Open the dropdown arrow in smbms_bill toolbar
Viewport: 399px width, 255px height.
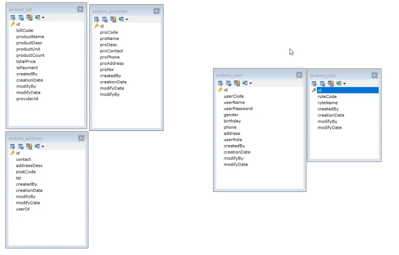pyautogui.click(x=43, y=18)
